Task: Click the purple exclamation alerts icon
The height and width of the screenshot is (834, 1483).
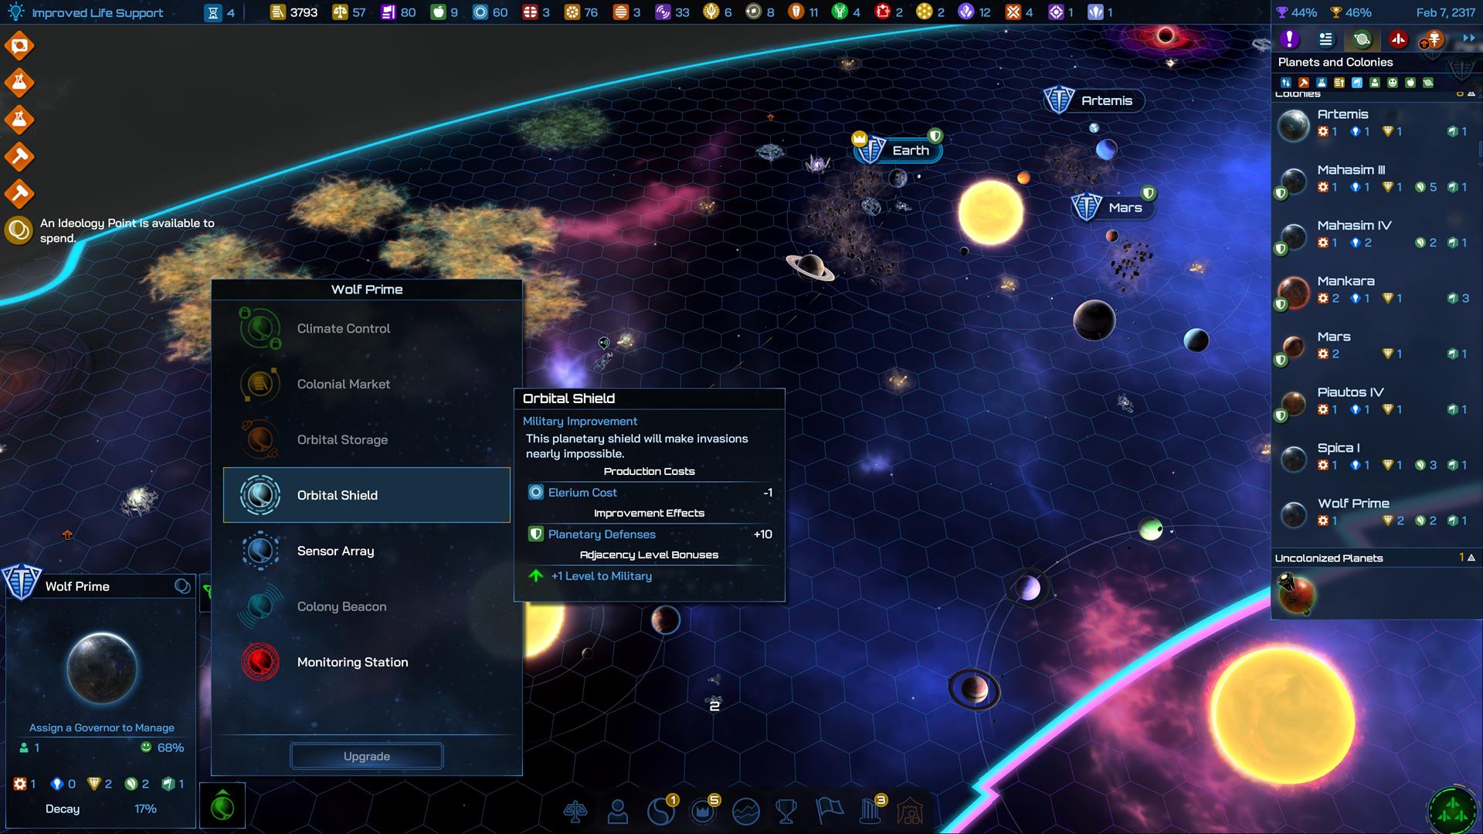Action: tap(1288, 39)
